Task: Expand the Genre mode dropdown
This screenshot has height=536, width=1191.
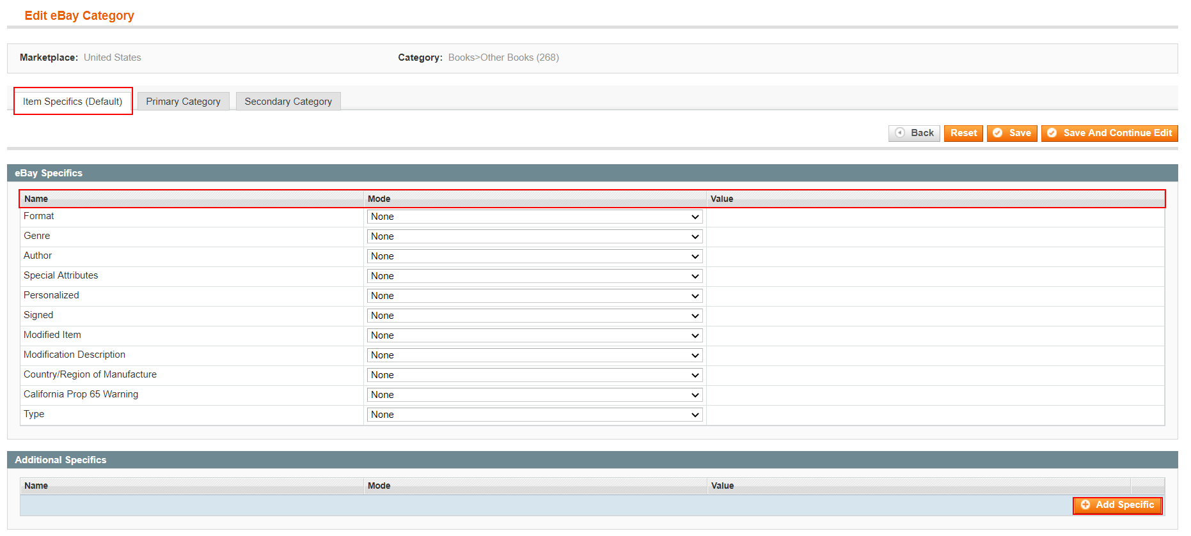Action: (535, 236)
